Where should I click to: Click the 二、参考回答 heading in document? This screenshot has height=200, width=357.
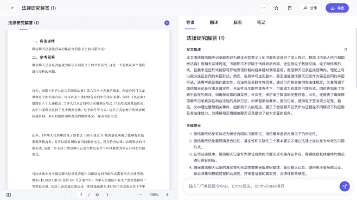[43, 57]
